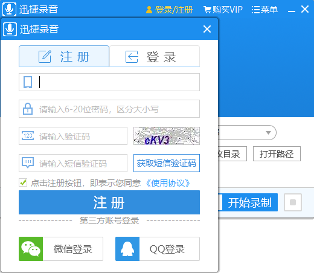The width and height of the screenshot is (314, 273).
Task: Click the phone number input field
Action: [109, 82]
